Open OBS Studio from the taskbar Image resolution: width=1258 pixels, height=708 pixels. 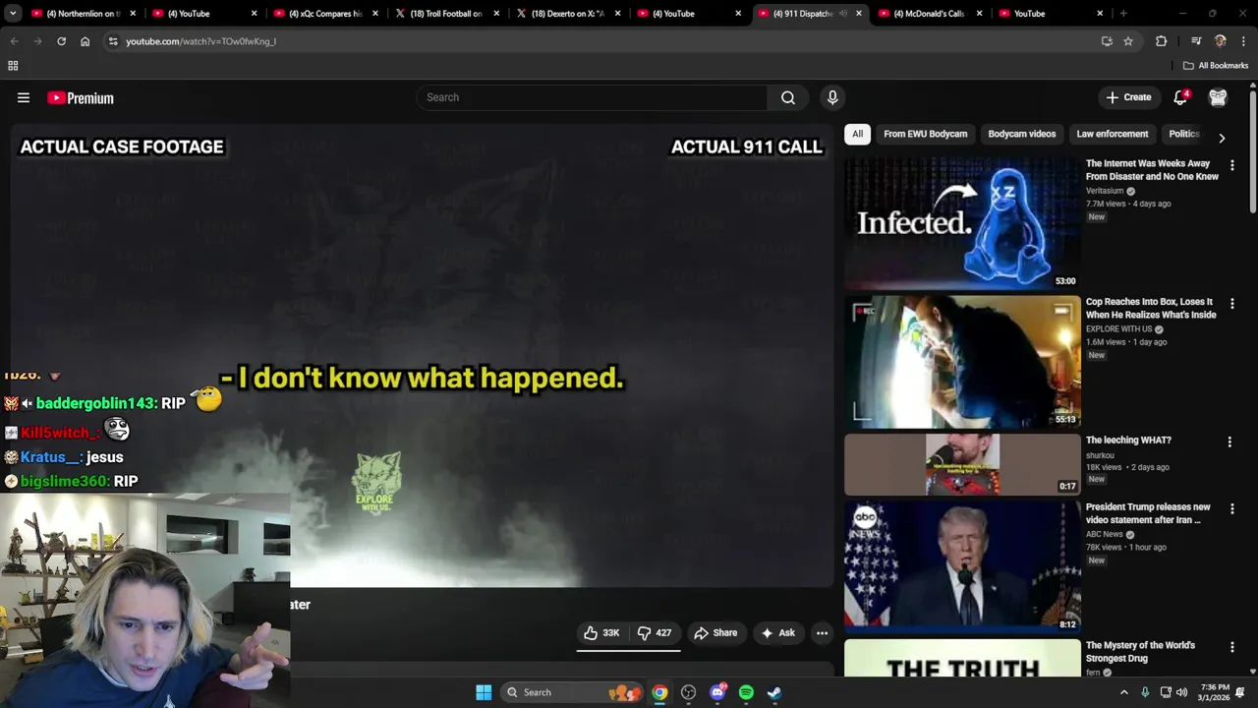688,692
